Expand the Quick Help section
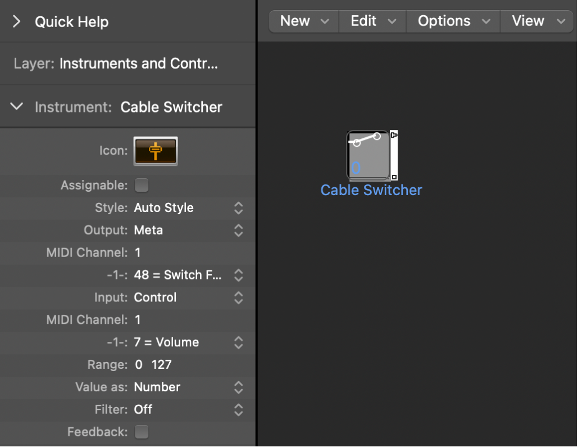 pyautogui.click(x=16, y=21)
